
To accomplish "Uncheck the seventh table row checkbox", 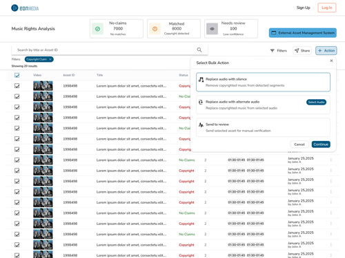I will 17,149.
